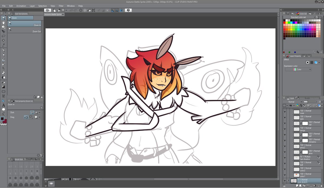Expand the Drag zoom options dropdown arrow
Screen dimensions: 324x188
pyautogui.click(x=40, y=117)
